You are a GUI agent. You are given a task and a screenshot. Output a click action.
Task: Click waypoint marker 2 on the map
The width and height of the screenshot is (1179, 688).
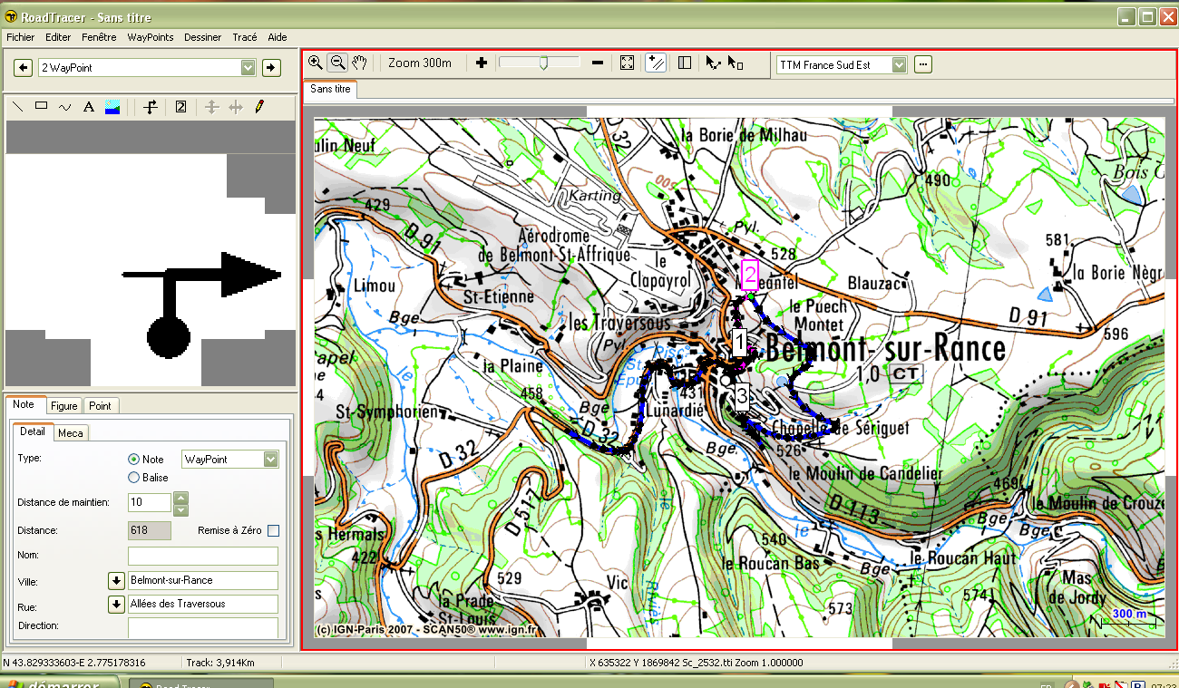[750, 275]
